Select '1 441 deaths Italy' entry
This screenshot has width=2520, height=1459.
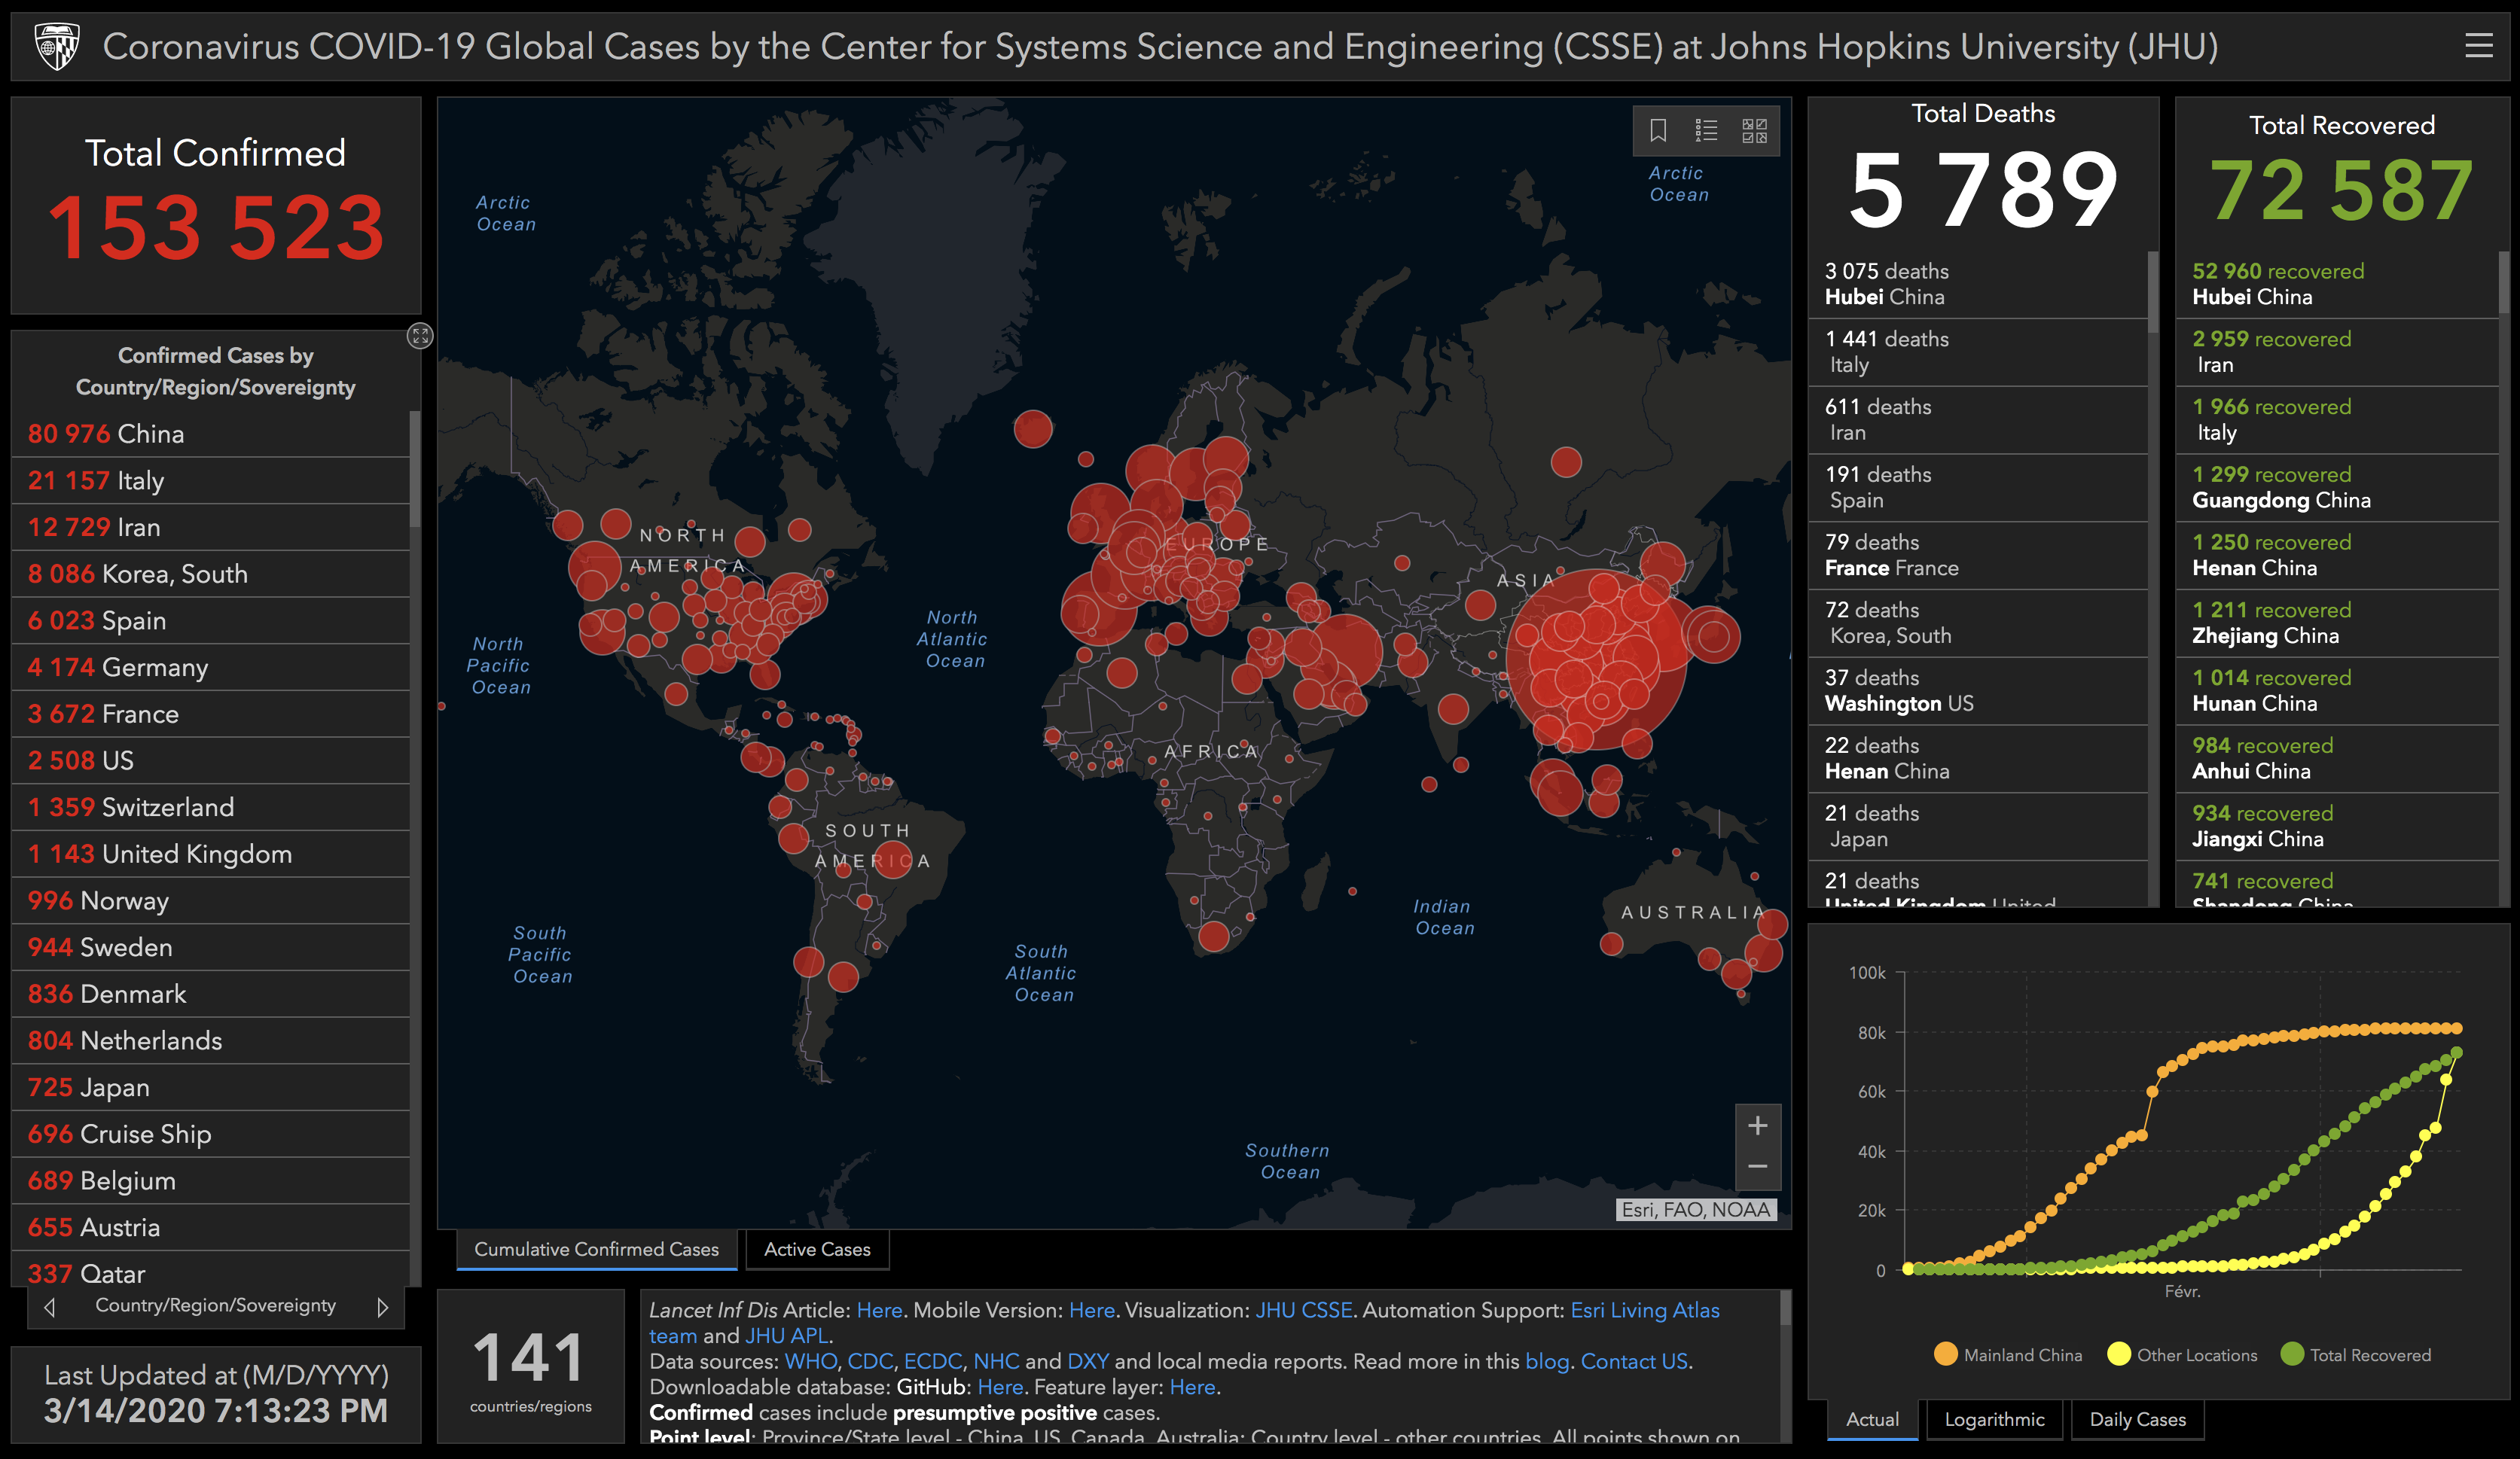pos(1978,352)
